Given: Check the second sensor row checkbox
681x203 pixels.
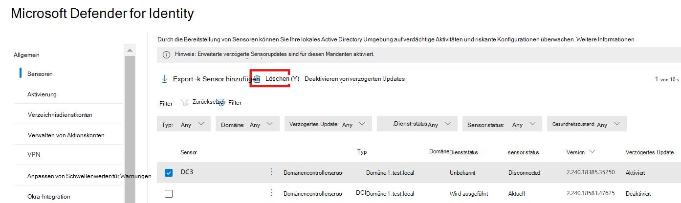Looking at the screenshot, I should click(x=169, y=193).
